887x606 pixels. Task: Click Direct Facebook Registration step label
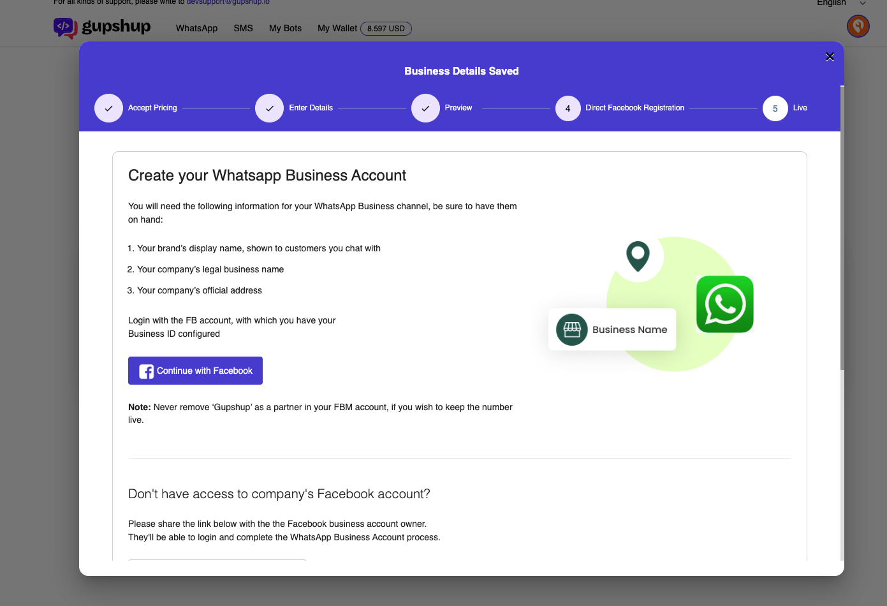point(634,108)
